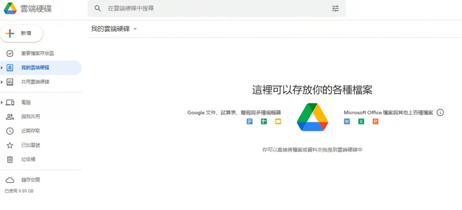Image resolution: width=462 pixels, height=210 pixels.
Task: Click the Excel X icon
Action: pyautogui.click(x=361, y=122)
